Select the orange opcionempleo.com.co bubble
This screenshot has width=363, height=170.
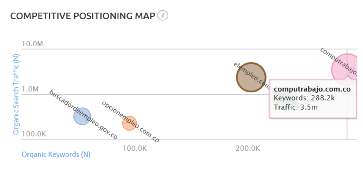pos(130,123)
